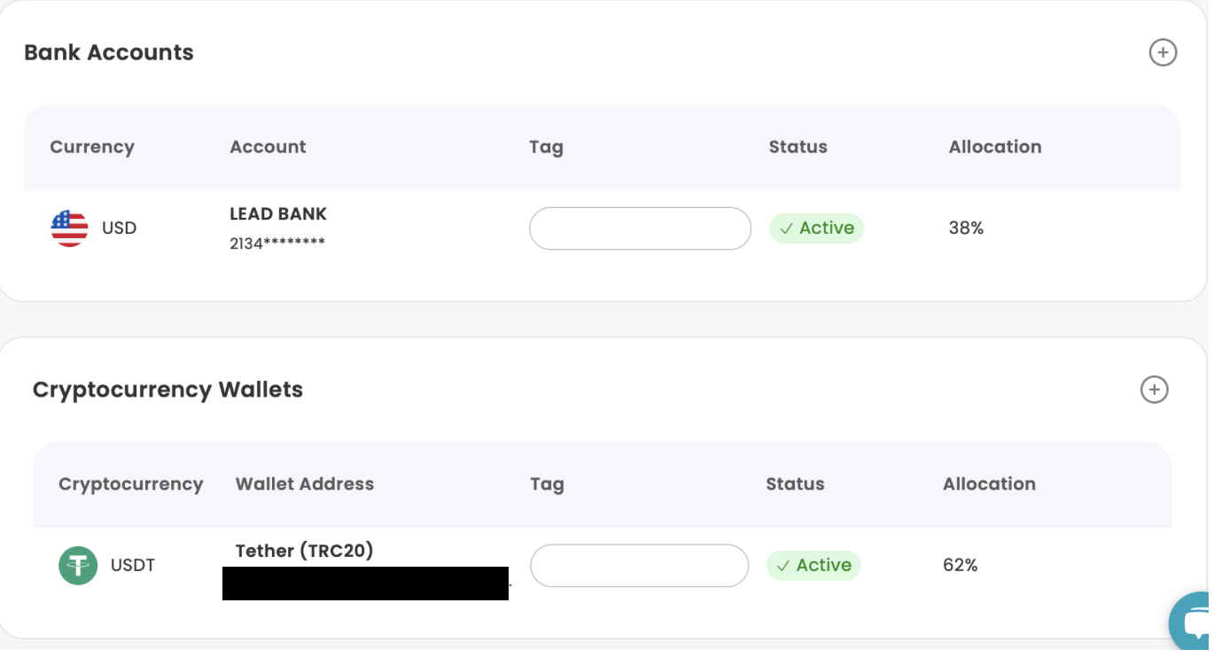Viewport: 1214px width, 657px height.
Task: Click the masked account number 2134********
Action: (x=277, y=243)
